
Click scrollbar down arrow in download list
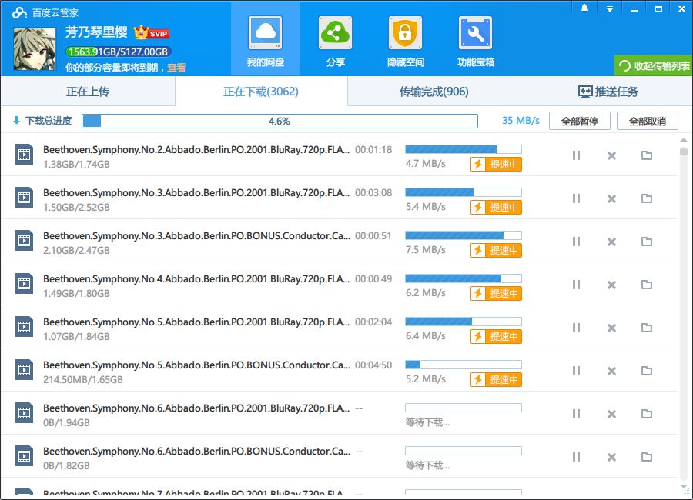[x=684, y=488]
